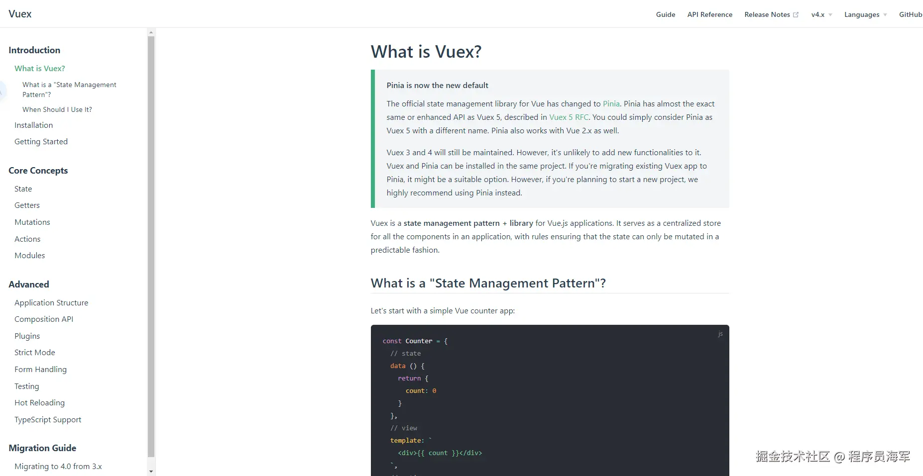Click the external link icon beside Release Notes
Screen dimensions: 923x476
(796, 15)
